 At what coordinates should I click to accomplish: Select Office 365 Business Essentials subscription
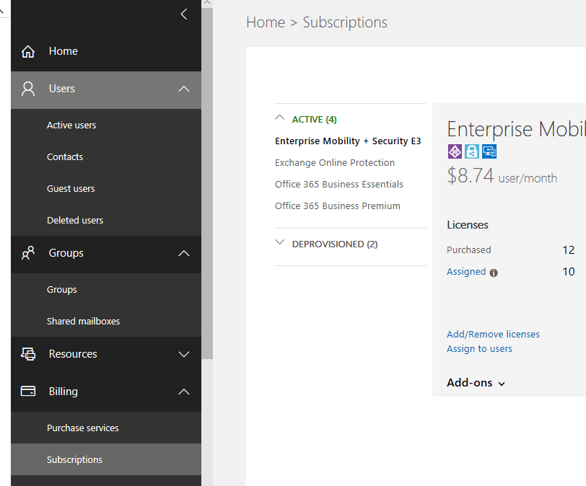pyautogui.click(x=339, y=185)
